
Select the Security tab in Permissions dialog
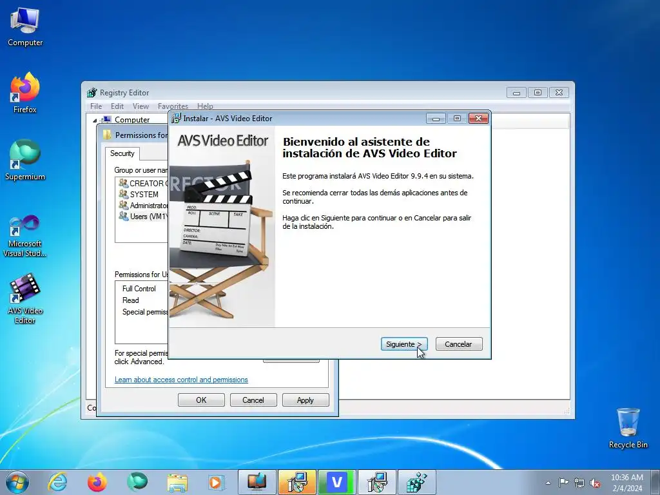pos(122,153)
